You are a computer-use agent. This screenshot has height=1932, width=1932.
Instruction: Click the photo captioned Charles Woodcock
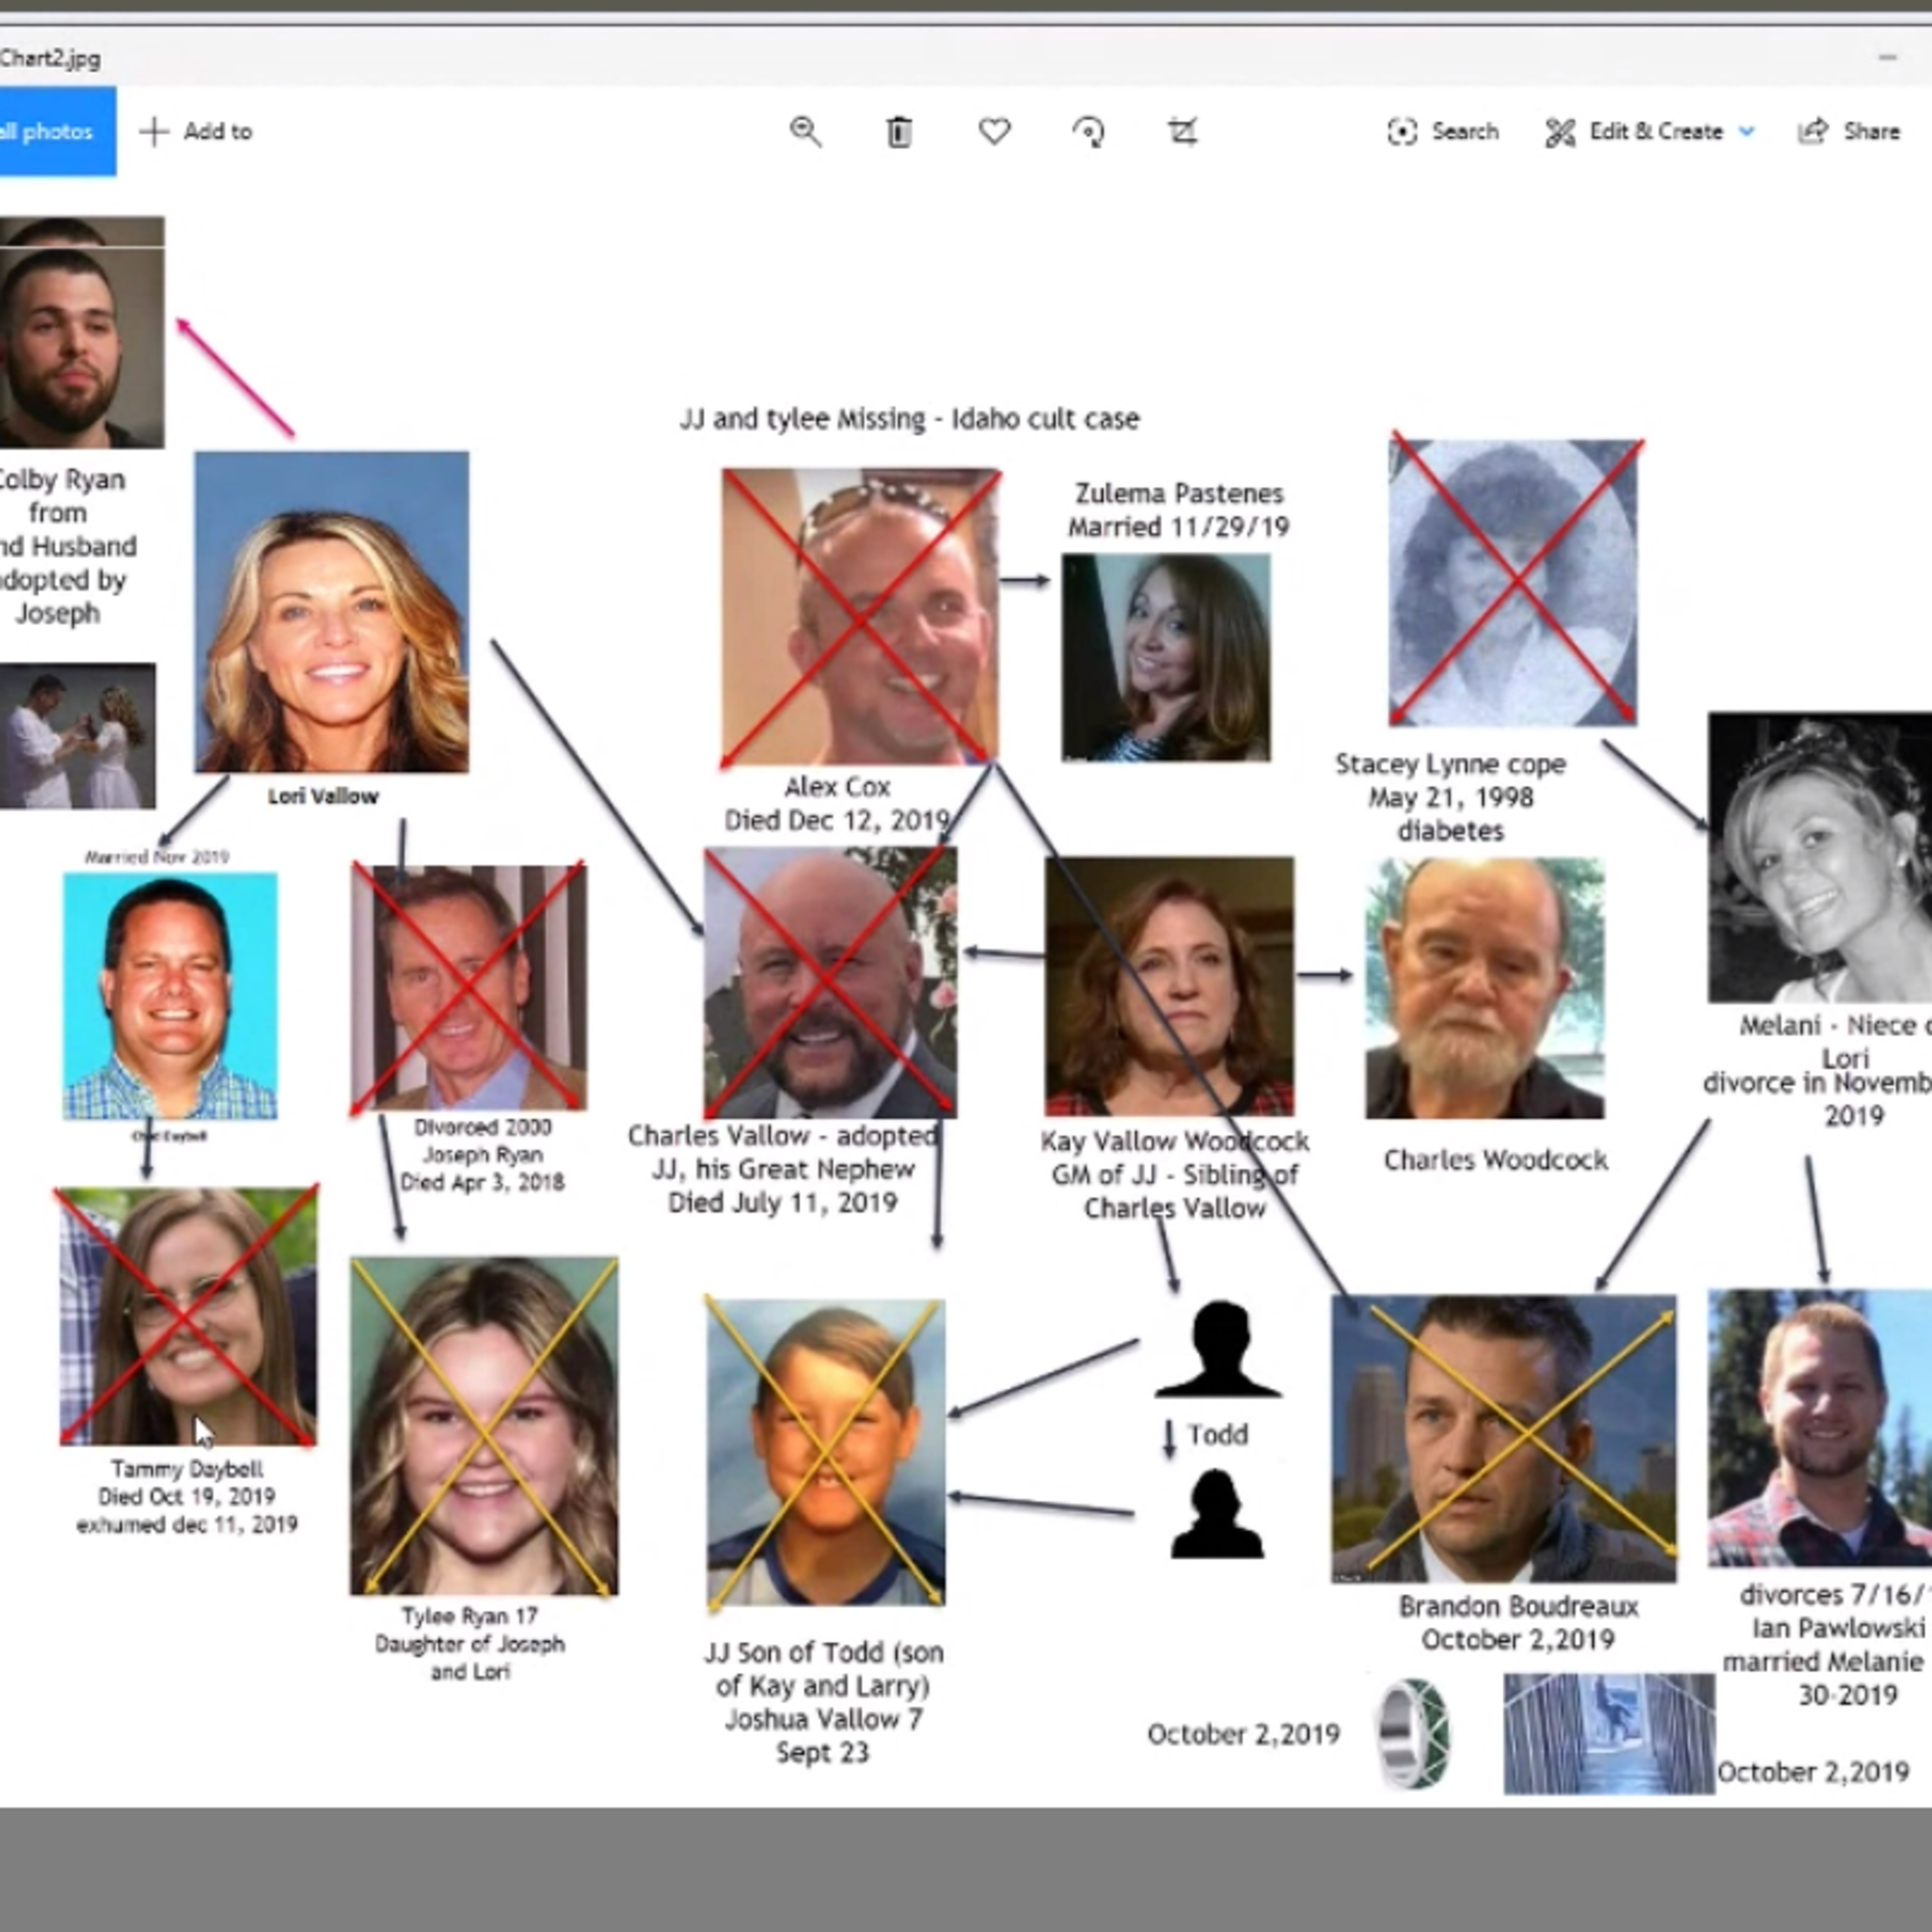tap(1485, 988)
